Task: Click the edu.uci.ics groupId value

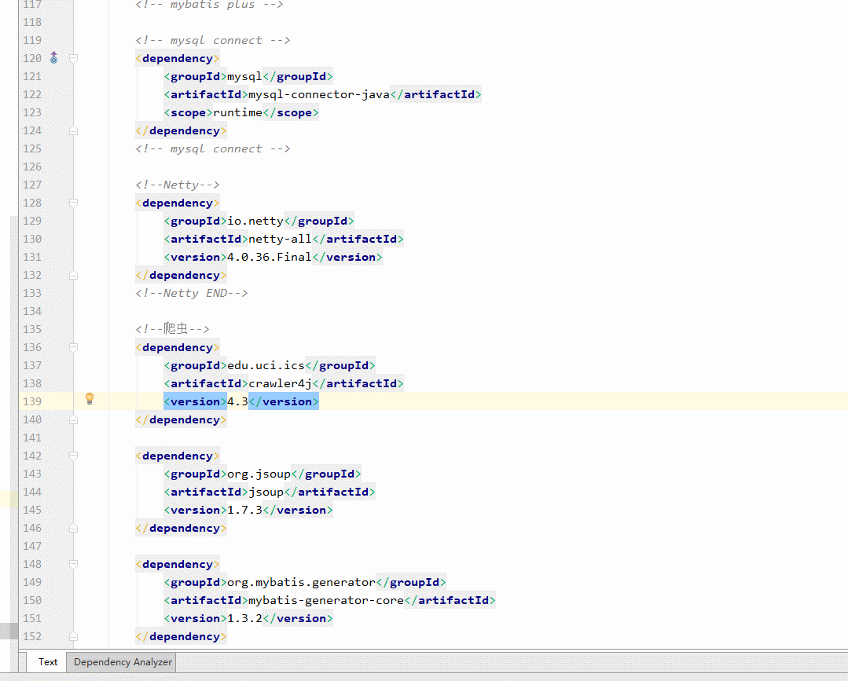Action: click(x=266, y=365)
